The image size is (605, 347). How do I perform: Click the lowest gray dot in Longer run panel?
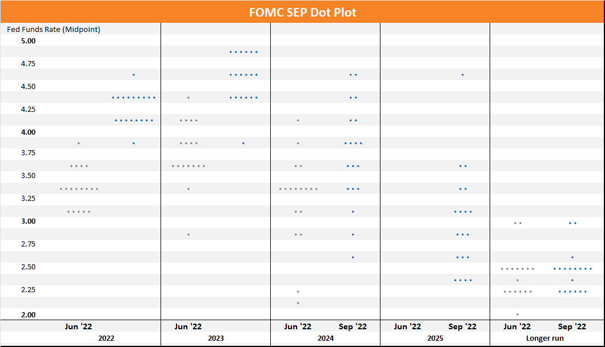(x=518, y=314)
